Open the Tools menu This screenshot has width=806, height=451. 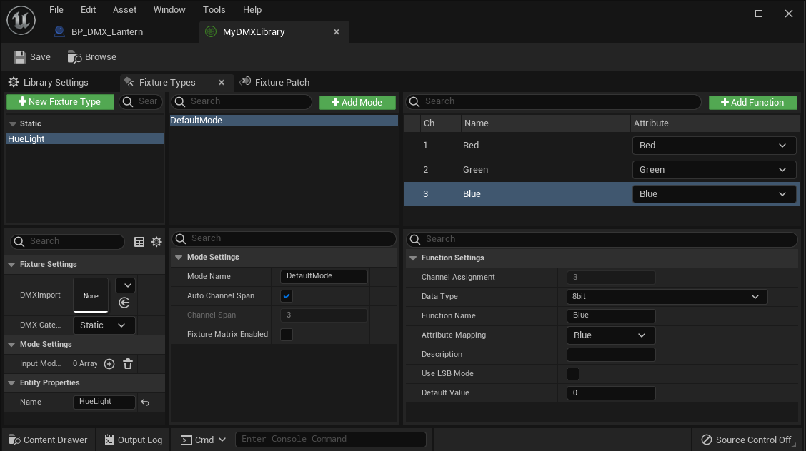pos(214,10)
